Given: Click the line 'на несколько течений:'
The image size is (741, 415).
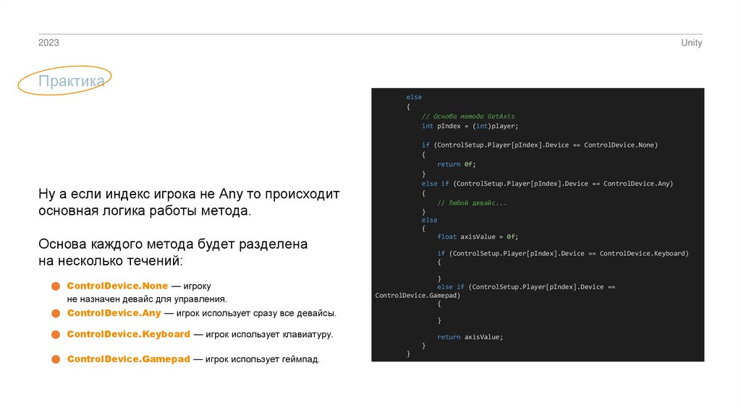Looking at the screenshot, I should tap(111, 260).
